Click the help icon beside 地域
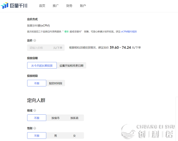The height and width of the screenshot is (141, 178). pos(35,111)
